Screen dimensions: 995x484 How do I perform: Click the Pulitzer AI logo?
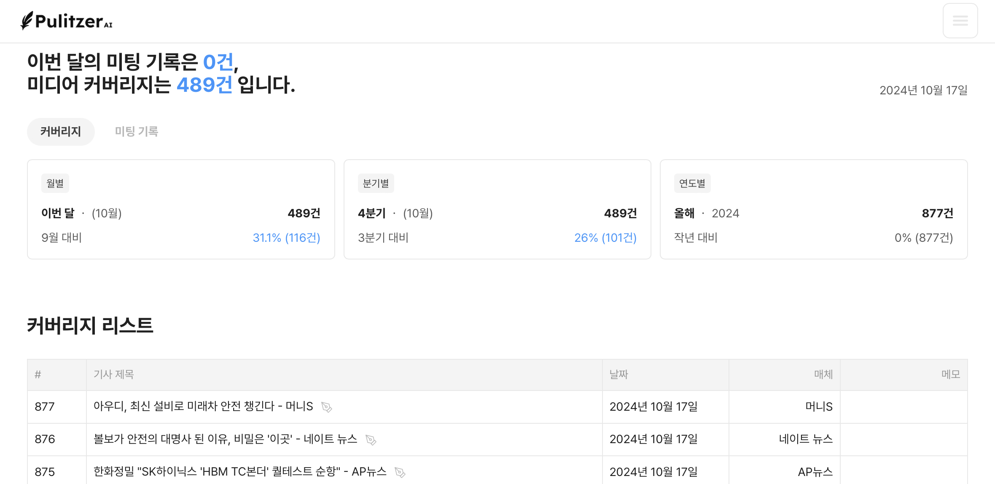tap(67, 21)
